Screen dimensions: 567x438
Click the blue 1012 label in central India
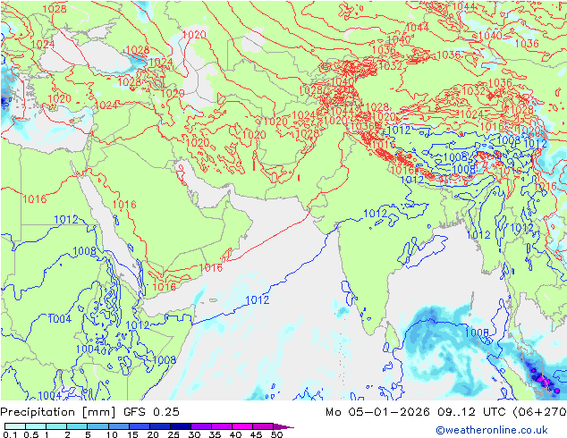pos(375,214)
